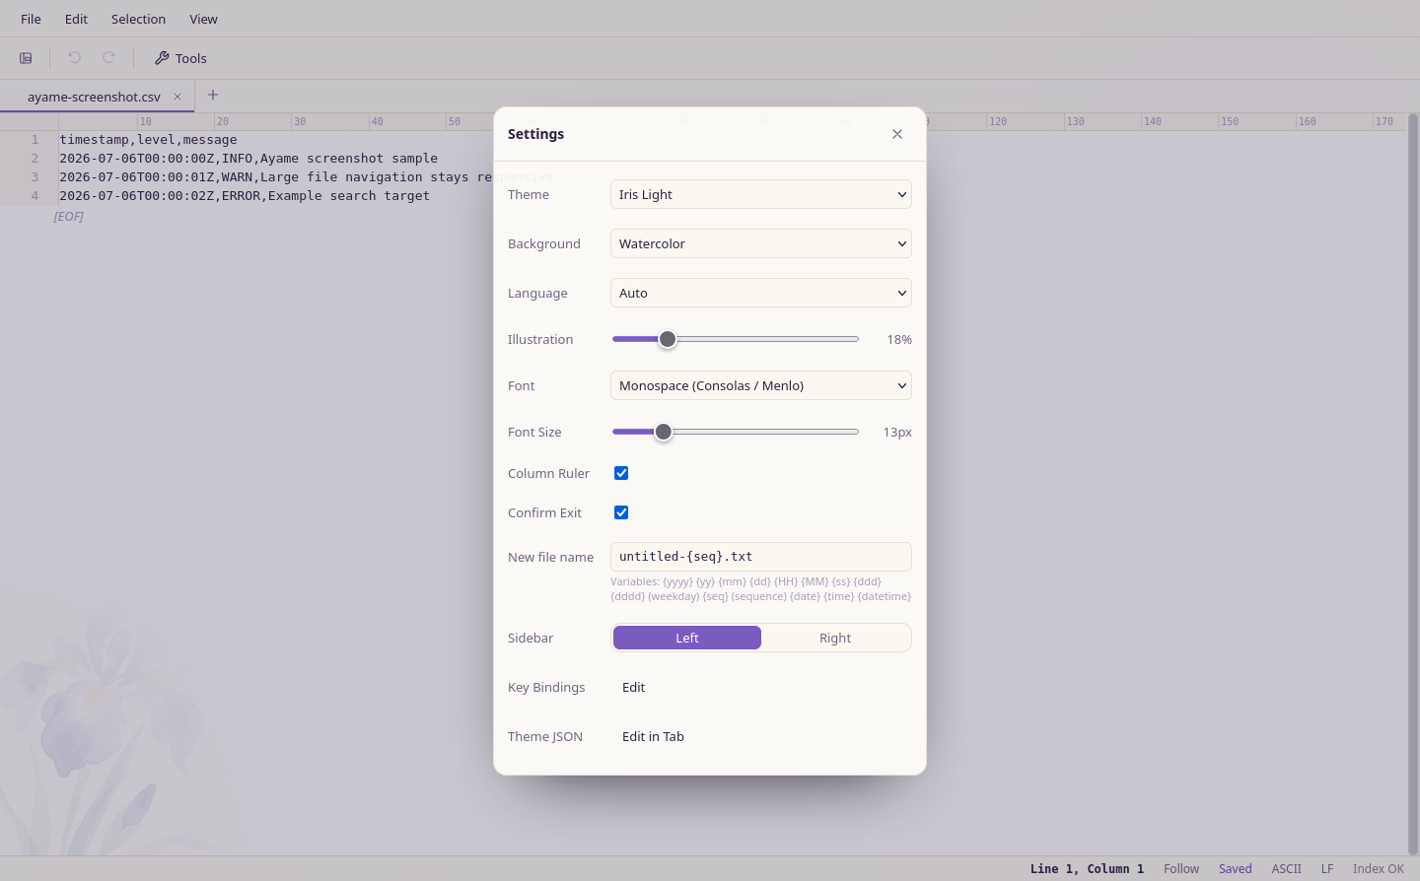Select Left sidebar position
1420x881 pixels.
pyautogui.click(x=687, y=638)
